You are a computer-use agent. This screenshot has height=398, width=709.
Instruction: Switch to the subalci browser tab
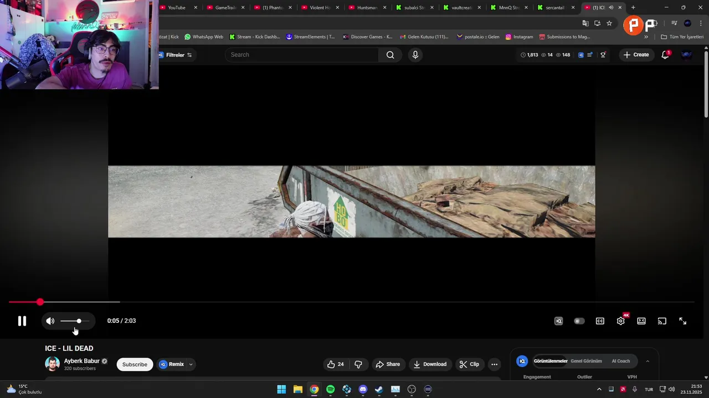tap(414, 8)
